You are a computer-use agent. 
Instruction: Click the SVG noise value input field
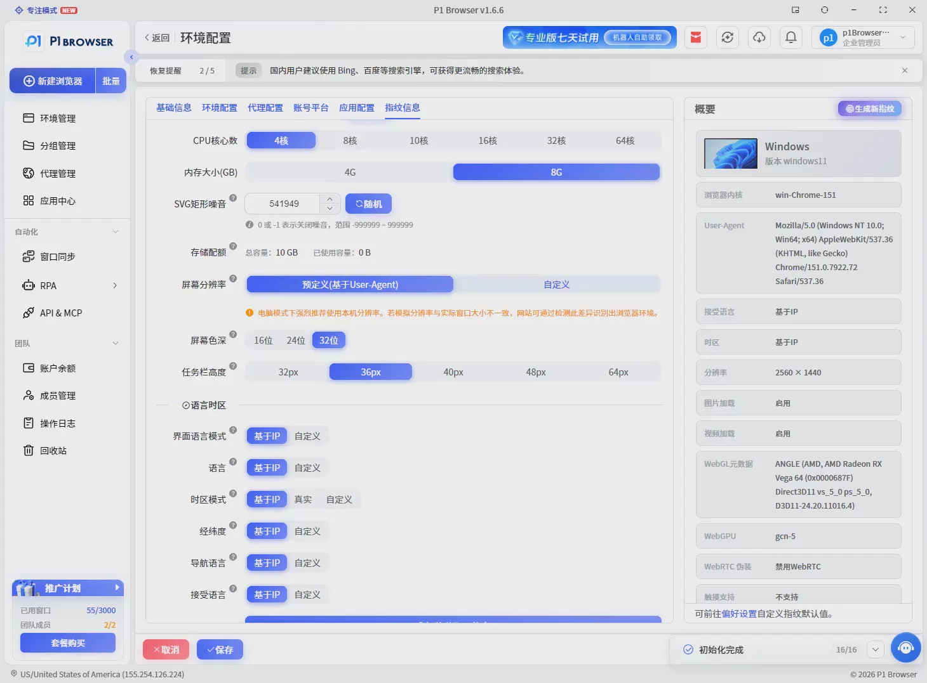click(x=284, y=204)
